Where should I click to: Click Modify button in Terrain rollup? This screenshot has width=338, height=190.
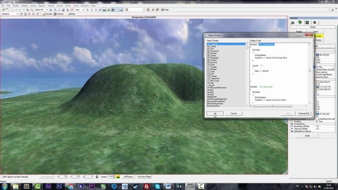299,32
